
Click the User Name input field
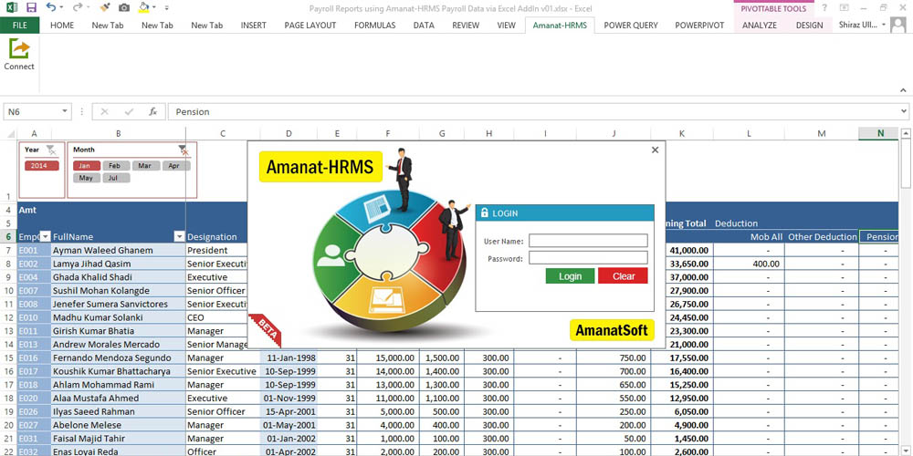pos(588,240)
